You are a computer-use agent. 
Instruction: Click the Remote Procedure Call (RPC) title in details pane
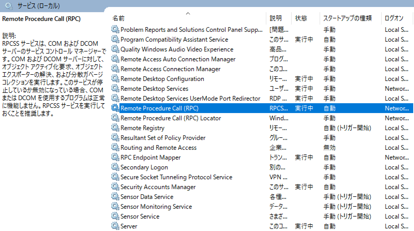tap(41, 19)
